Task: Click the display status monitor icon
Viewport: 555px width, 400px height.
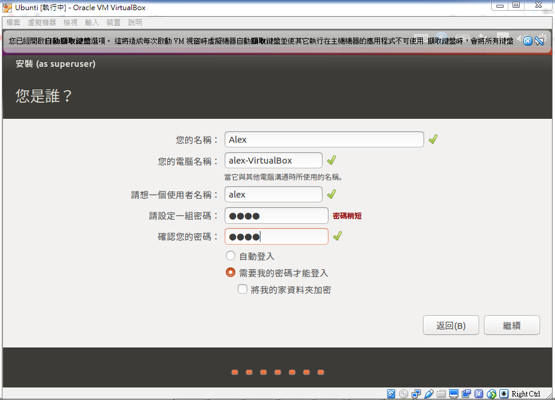Action: click(454, 393)
